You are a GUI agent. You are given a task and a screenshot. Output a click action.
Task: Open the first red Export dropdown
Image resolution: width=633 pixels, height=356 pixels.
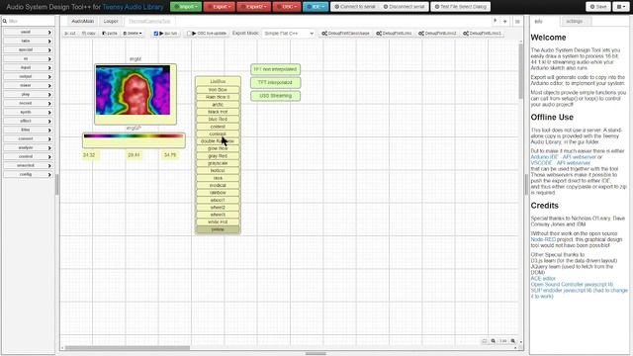point(220,7)
